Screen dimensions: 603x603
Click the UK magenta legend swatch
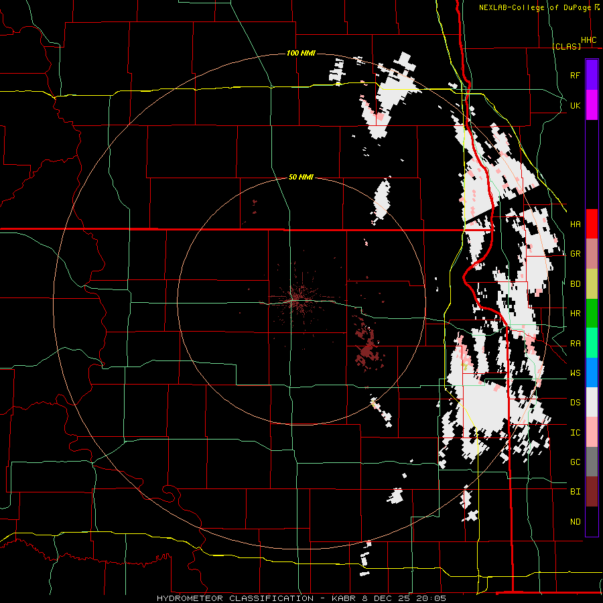[592, 105]
